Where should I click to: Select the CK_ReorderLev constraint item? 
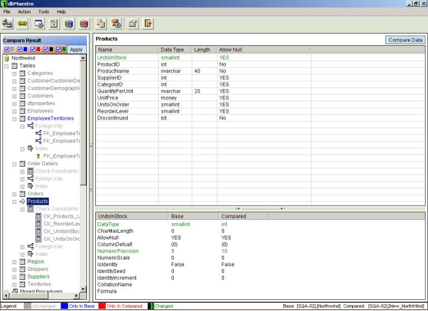pyautogui.click(x=61, y=224)
